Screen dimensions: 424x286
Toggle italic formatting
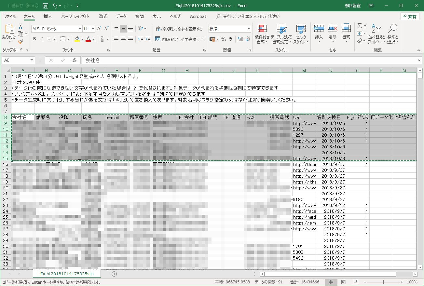[x=42, y=39]
